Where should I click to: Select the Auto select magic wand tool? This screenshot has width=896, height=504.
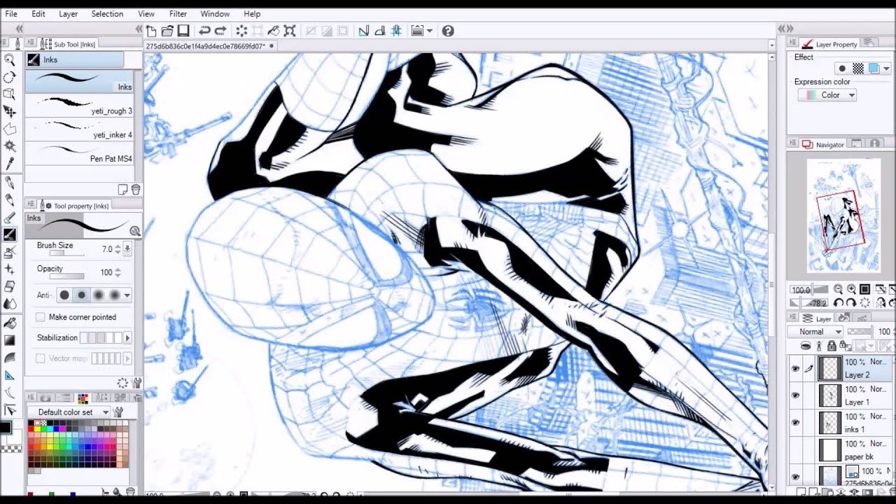10,146
